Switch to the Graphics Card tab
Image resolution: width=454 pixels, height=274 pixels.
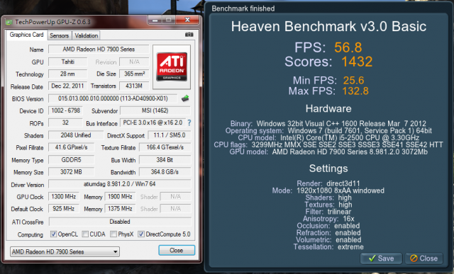[26, 35]
